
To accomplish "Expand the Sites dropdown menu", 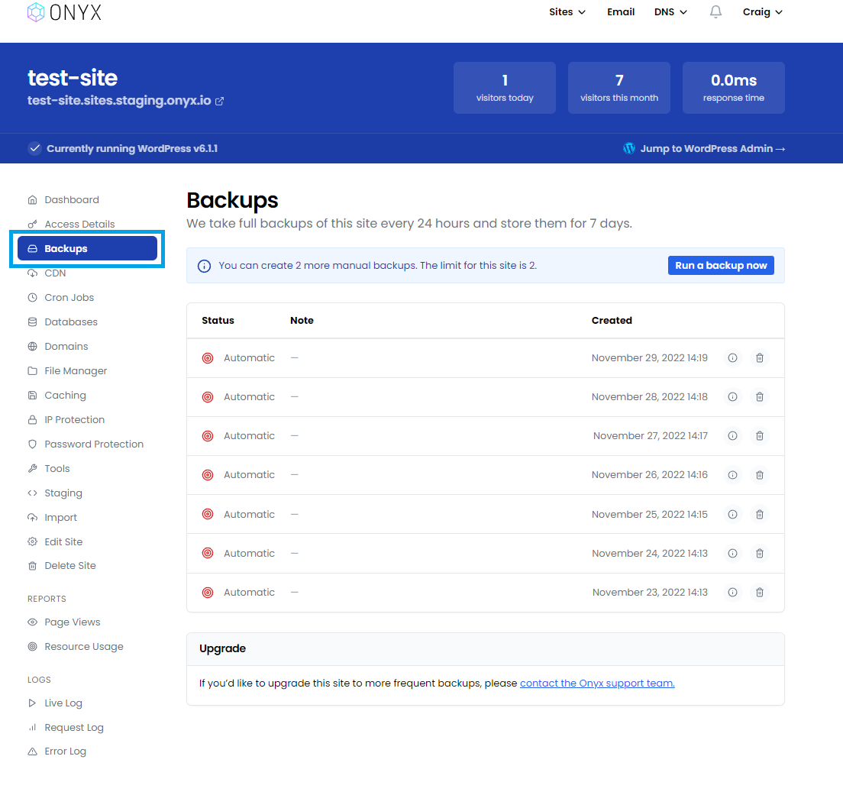I will click(x=567, y=11).
